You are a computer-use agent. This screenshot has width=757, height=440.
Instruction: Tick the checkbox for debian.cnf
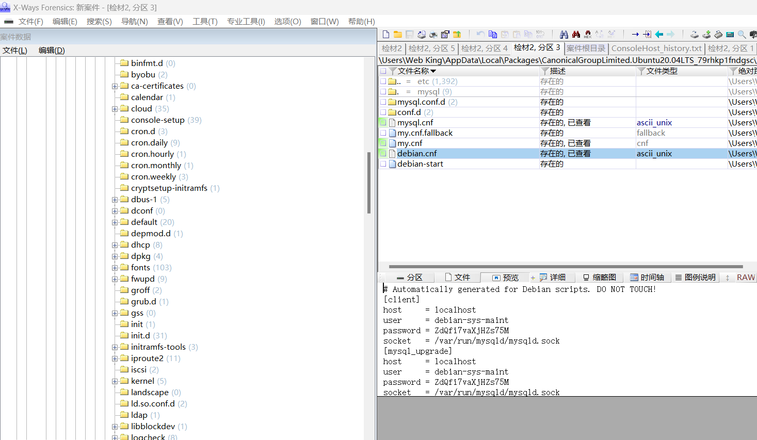coord(383,154)
